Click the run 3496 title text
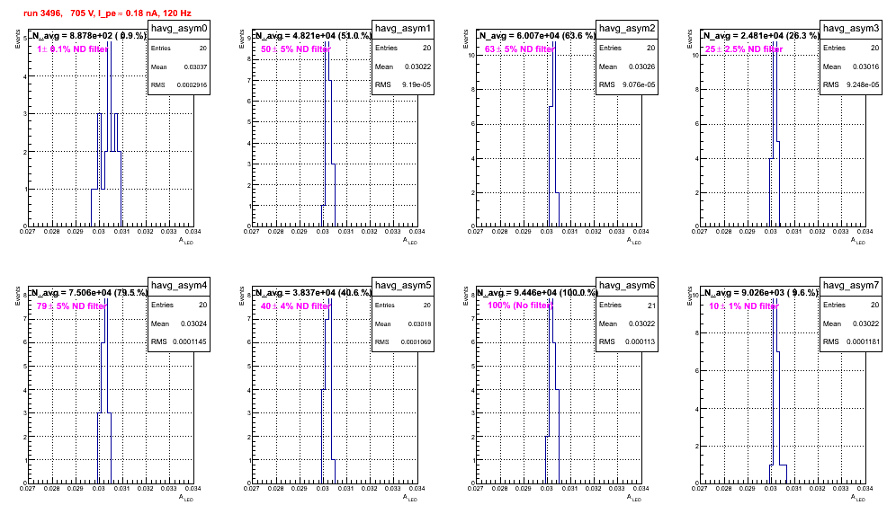 (107, 13)
